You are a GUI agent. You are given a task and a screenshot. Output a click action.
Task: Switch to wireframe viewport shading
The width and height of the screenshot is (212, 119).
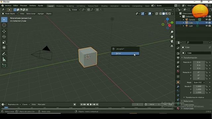(161, 14)
